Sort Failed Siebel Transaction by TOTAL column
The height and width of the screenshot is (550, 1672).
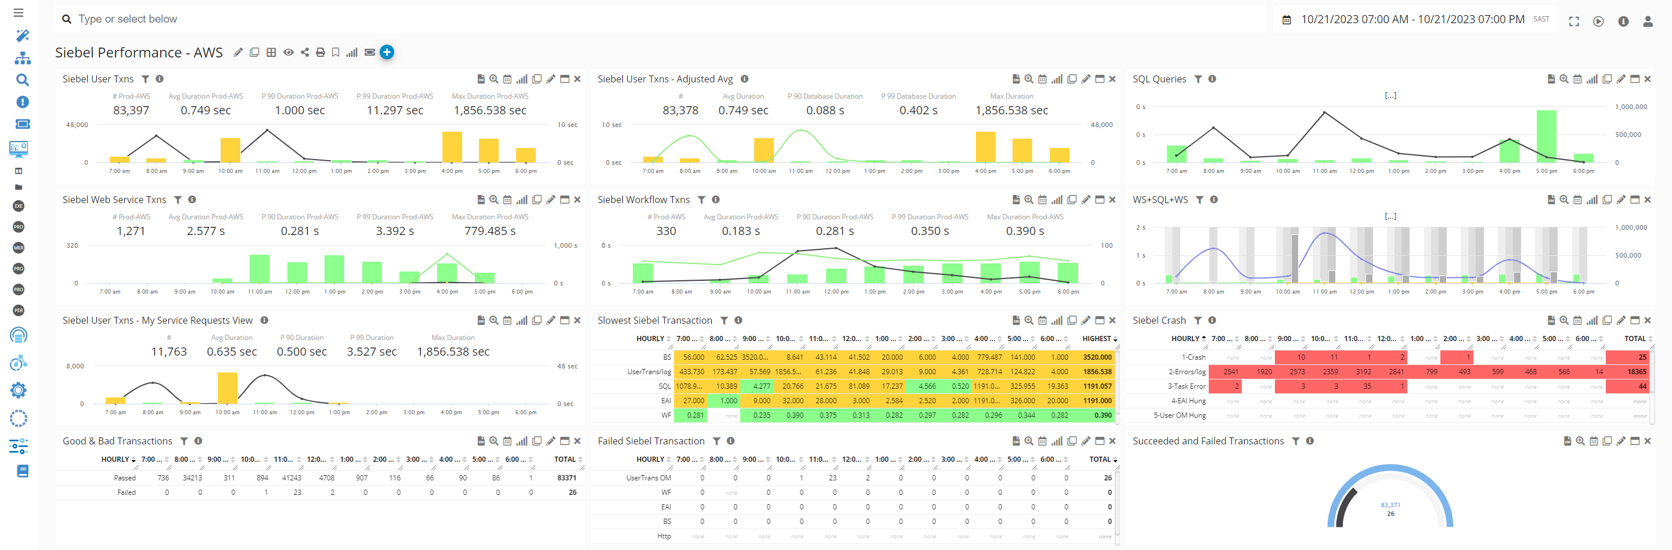1102,459
